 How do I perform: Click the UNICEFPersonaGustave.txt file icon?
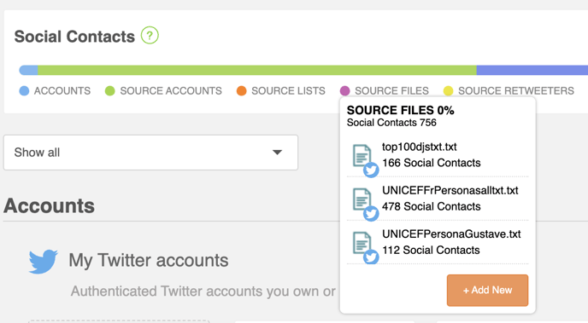tap(362, 243)
